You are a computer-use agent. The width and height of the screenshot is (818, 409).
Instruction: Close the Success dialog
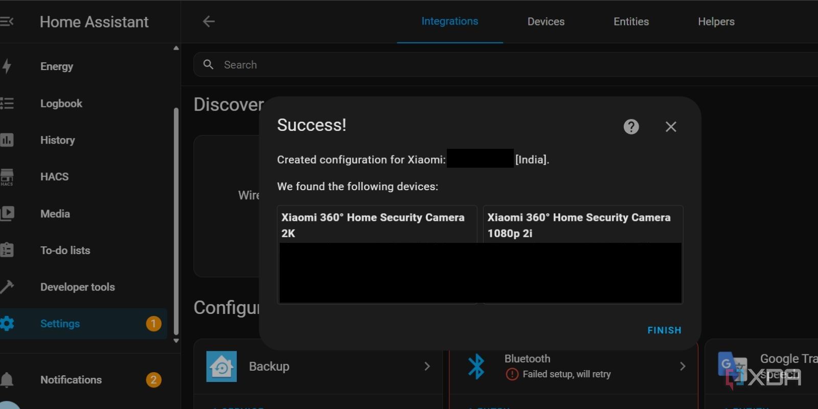pyautogui.click(x=671, y=127)
